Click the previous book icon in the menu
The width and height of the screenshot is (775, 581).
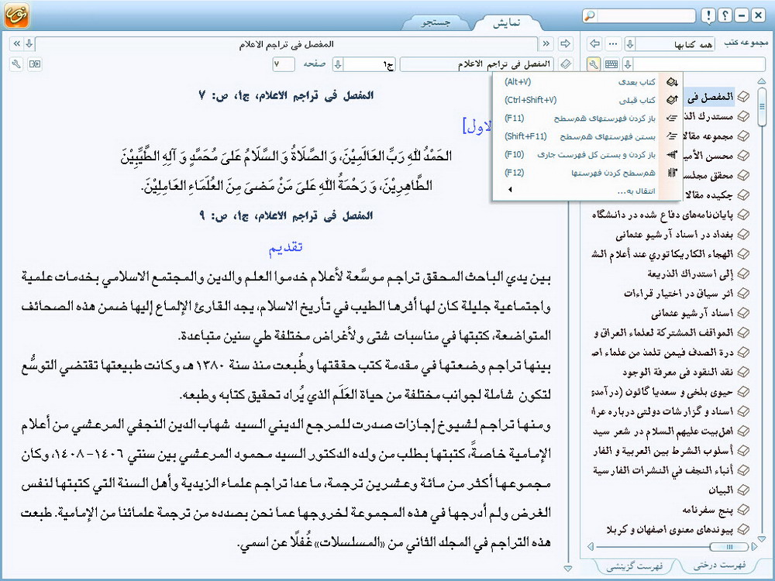coord(672,100)
